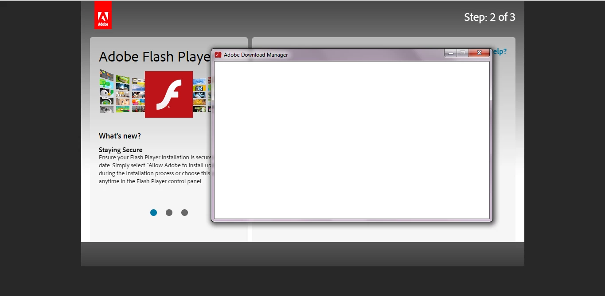
Task: Open the partially hidden help link
Action: pos(500,52)
